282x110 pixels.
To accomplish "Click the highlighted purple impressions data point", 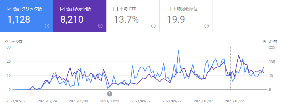I will 230,75.
